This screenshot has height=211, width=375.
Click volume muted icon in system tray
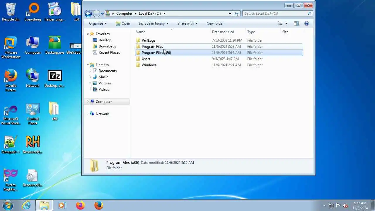point(346,205)
